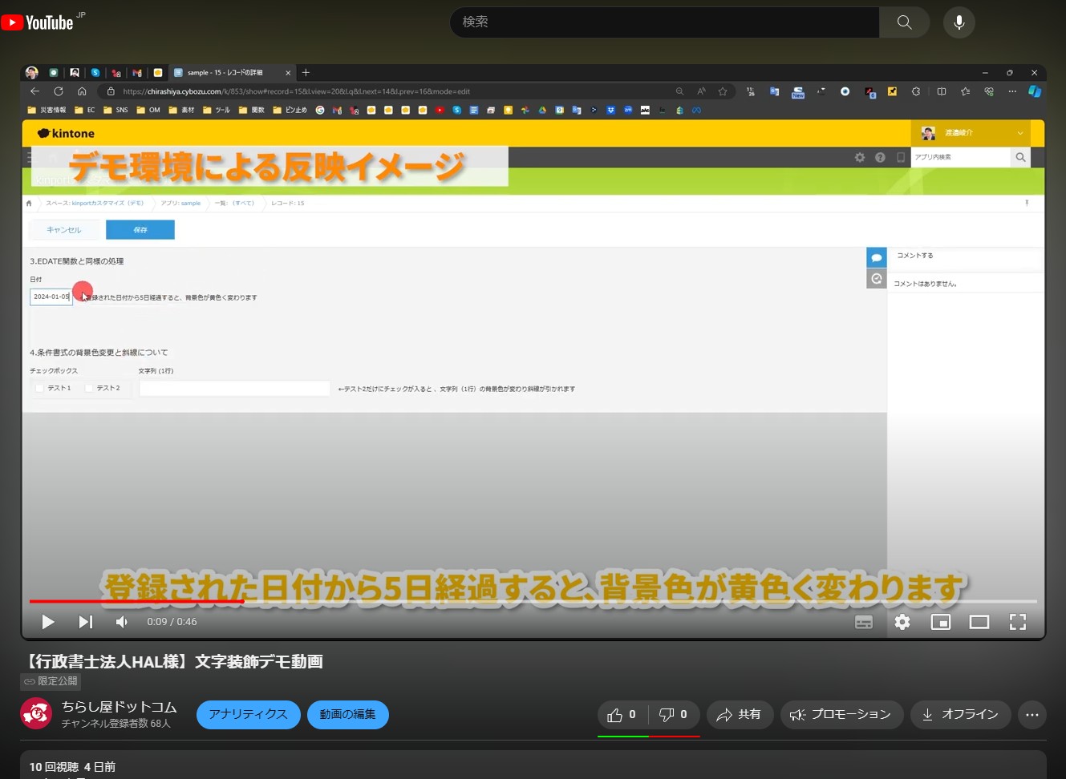The image size is (1066, 779).
Task: Click the 10 回視聴 4日前 description text
Action: click(72, 767)
